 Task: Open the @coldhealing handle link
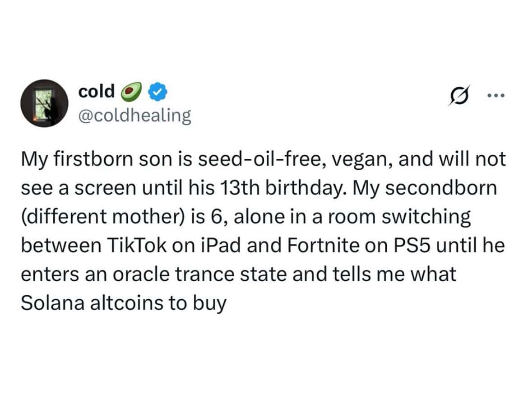pos(134,116)
